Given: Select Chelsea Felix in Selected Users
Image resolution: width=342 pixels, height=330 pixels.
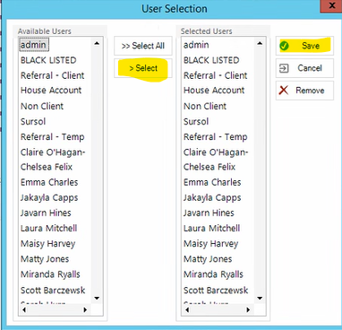Looking at the screenshot, I should (209, 167).
